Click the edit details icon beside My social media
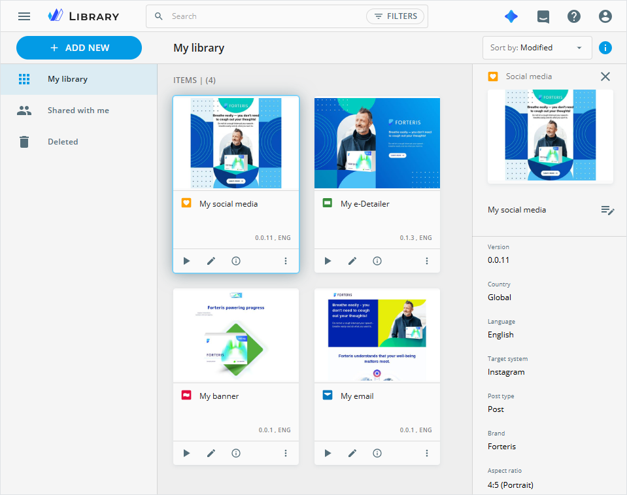 coord(607,210)
